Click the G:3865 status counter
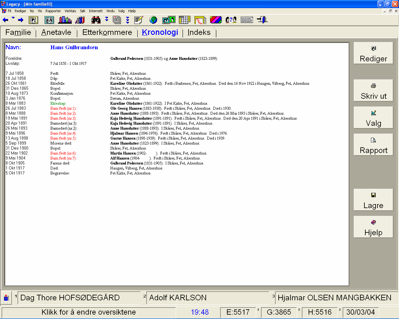399x319 pixels. (x=279, y=312)
